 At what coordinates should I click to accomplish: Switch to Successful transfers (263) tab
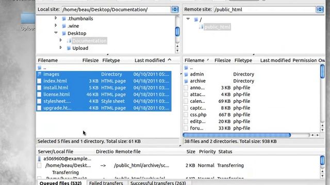pos(158,183)
